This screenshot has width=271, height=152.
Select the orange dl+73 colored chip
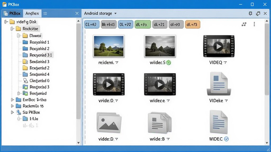click(x=193, y=25)
